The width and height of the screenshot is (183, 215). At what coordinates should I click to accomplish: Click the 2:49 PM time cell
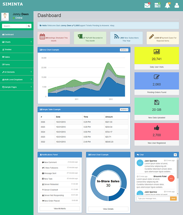click(x=93, y=142)
